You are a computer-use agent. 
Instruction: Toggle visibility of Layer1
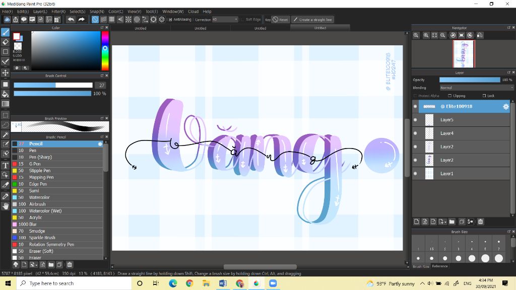point(415,174)
